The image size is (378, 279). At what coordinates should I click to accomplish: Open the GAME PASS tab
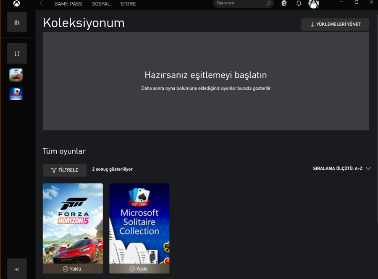click(x=68, y=4)
